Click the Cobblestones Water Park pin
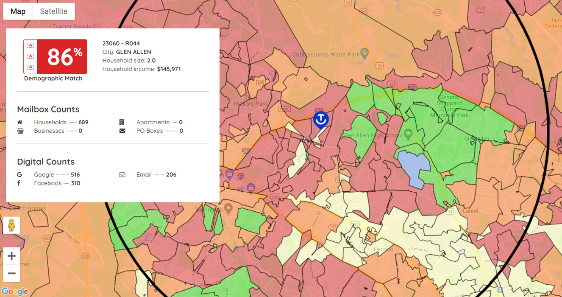 (364, 54)
